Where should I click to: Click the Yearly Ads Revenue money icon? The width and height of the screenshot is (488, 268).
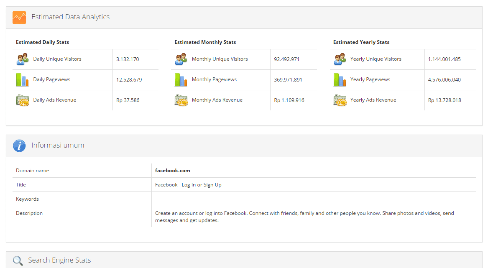pyautogui.click(x=340, y=100)
